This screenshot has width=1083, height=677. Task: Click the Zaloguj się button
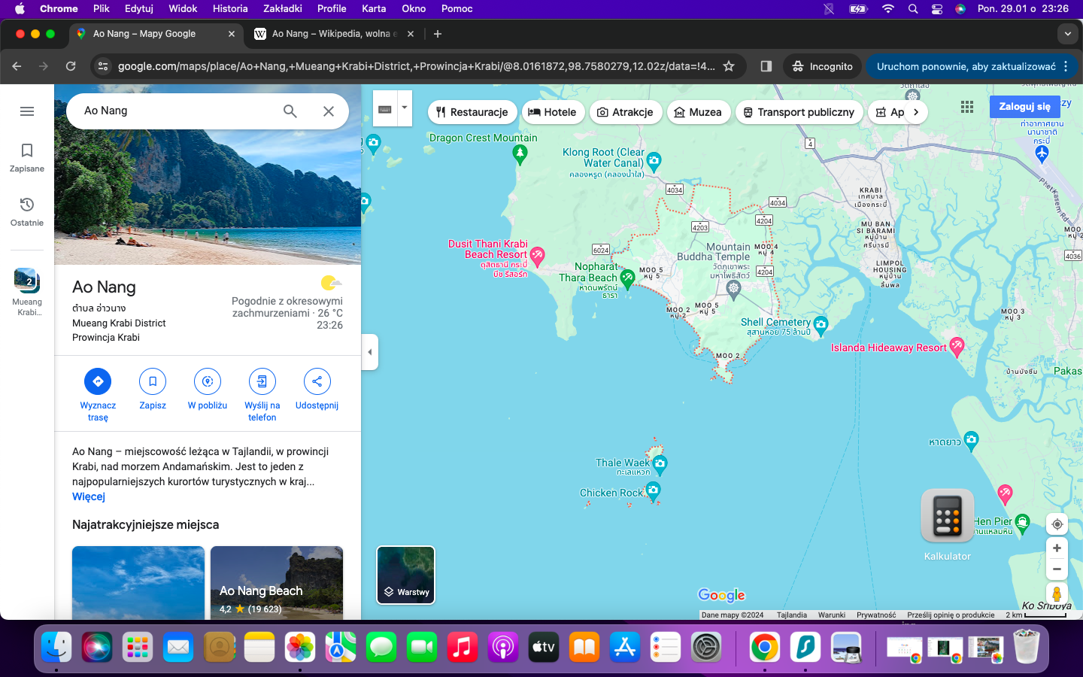coord(1024,106)
